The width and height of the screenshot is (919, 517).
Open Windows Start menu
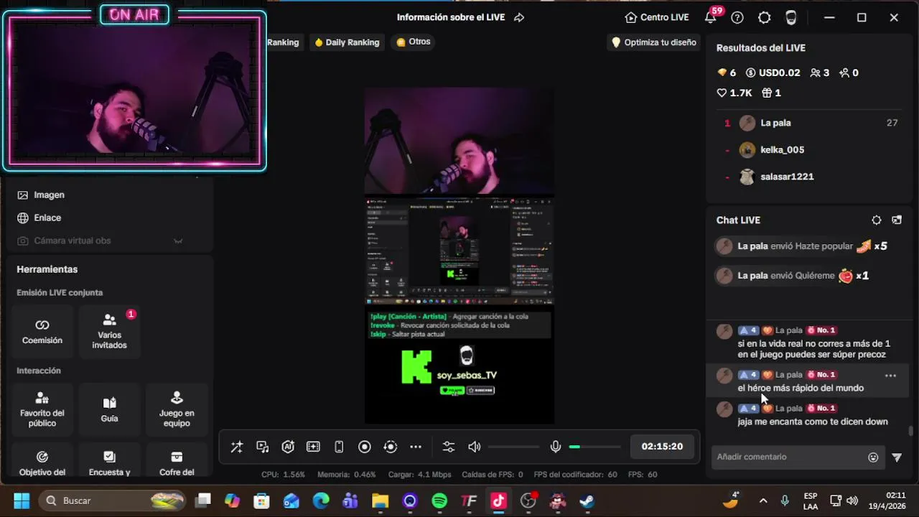coord(22,500)
